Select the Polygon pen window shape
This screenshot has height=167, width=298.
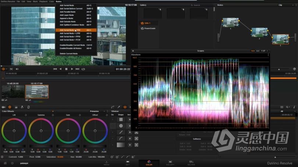121,132
